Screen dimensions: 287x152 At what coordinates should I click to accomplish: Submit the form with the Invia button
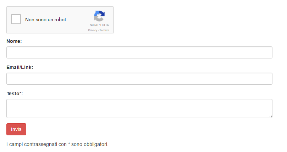(16, 129)
